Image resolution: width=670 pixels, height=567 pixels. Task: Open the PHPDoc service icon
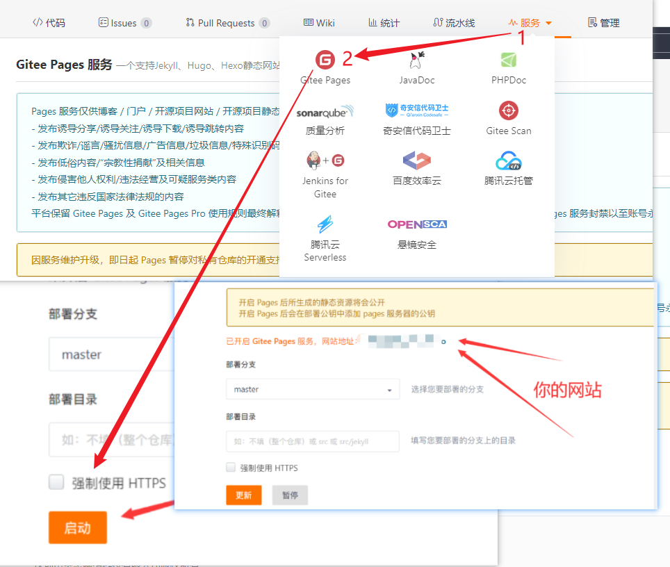509,60
